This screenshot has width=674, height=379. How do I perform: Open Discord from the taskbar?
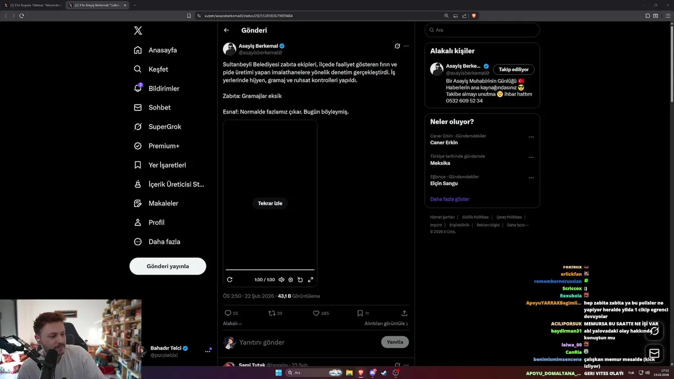tap(372, 373)
